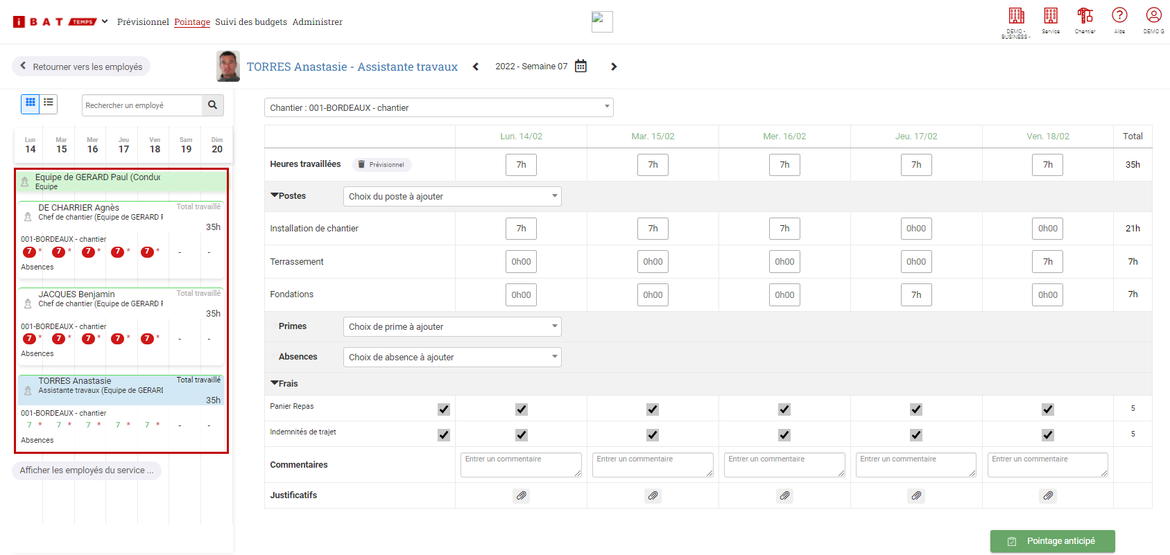Toggle Indemnités de trajet checkbox for Mer. 16/02

point(784,435)
